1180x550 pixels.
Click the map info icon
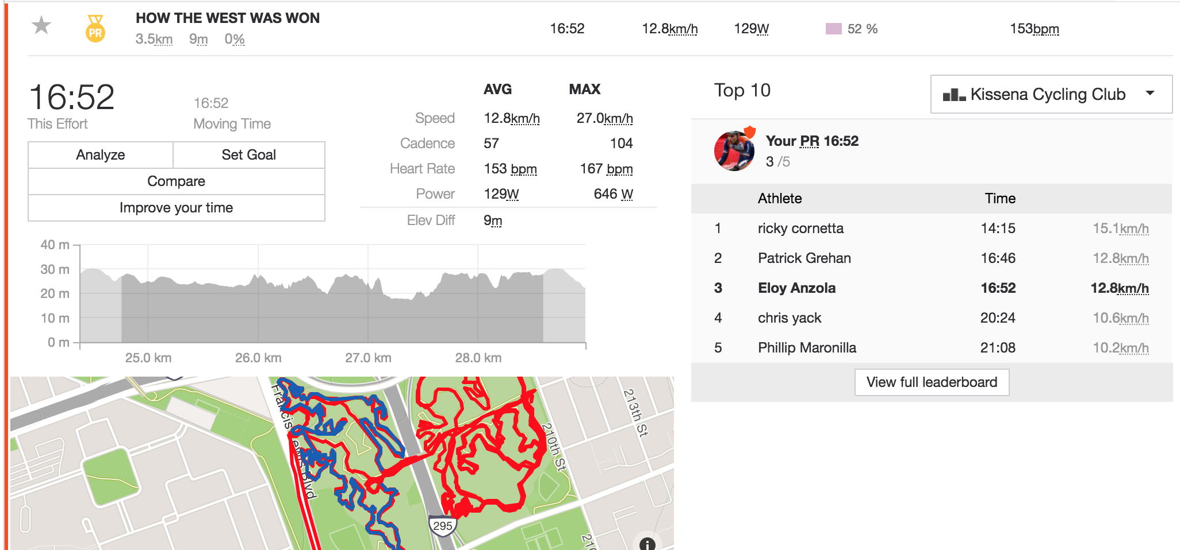[647, 543]
